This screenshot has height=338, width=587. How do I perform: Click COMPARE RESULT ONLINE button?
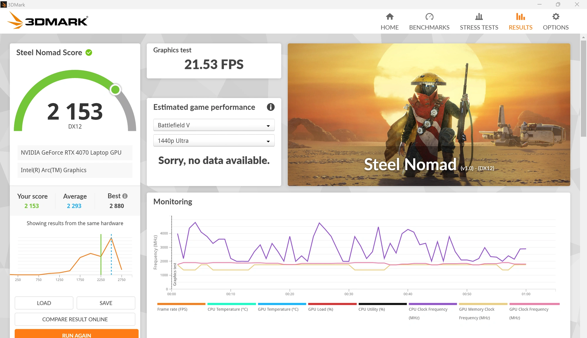[x=75, y=319]
